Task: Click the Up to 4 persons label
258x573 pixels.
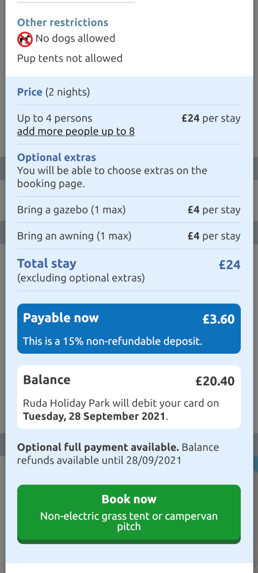Action: tap(55, 118)
